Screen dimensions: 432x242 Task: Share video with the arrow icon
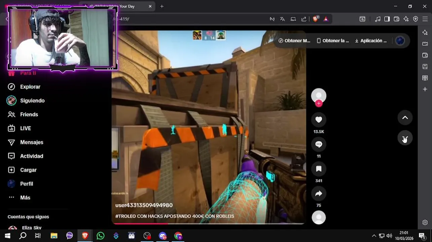(x=319, y=193)
